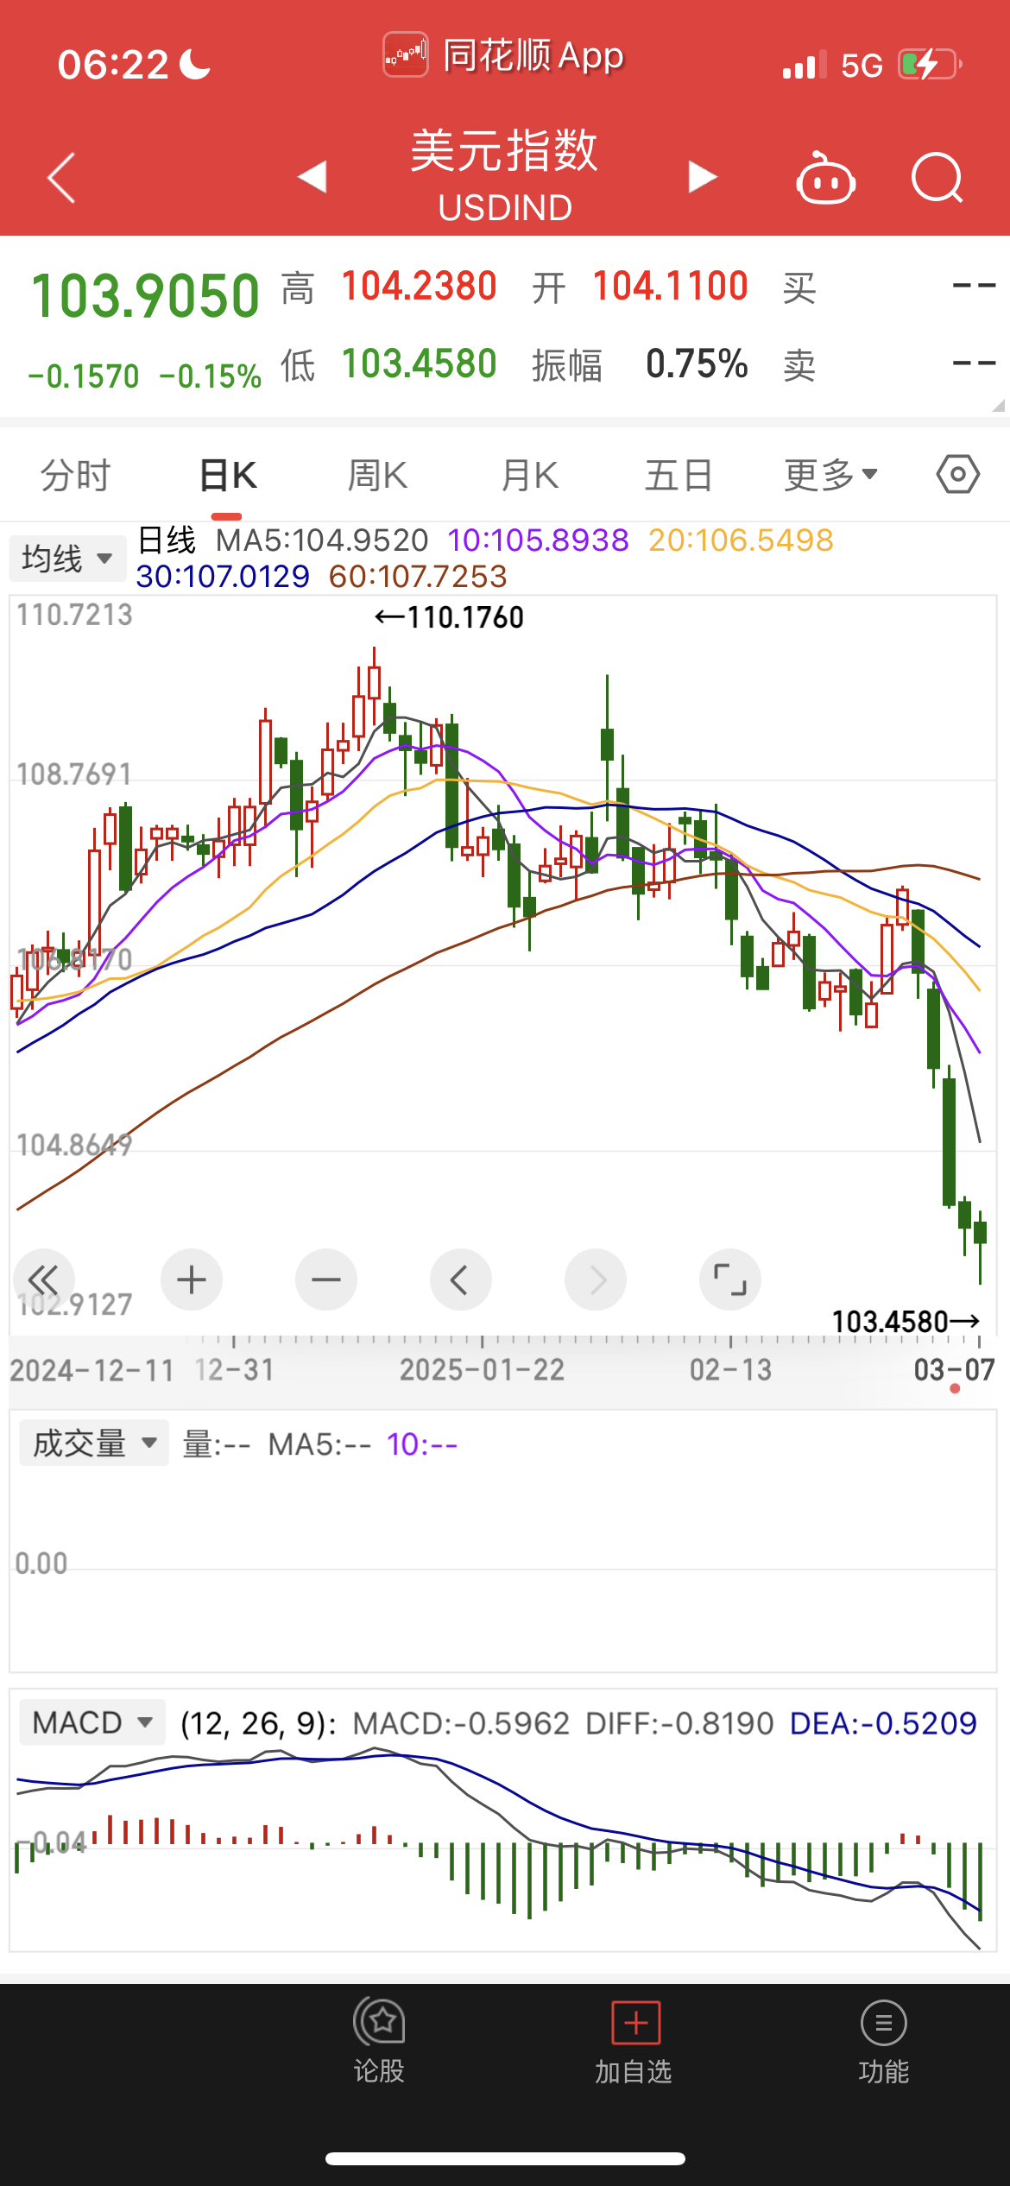Zoom out chart with minus button
This screenshot has width=1010, height=2186.
(326, 1279)
